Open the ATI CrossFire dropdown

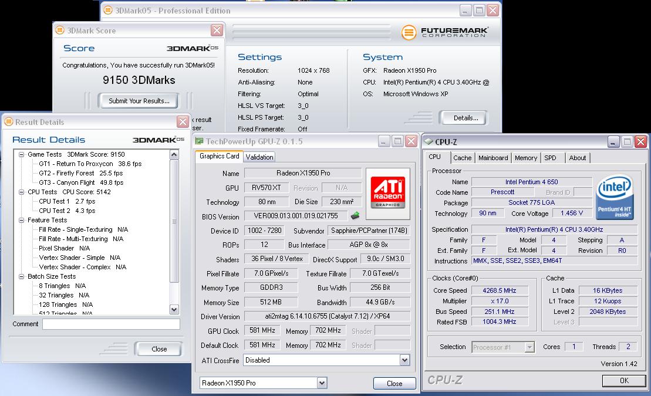pos(404,360)
